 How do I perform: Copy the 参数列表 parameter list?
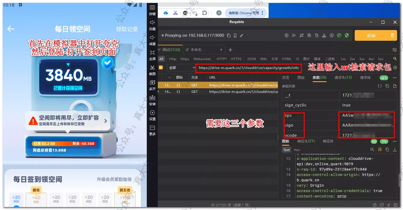click(x=387, y=86)
